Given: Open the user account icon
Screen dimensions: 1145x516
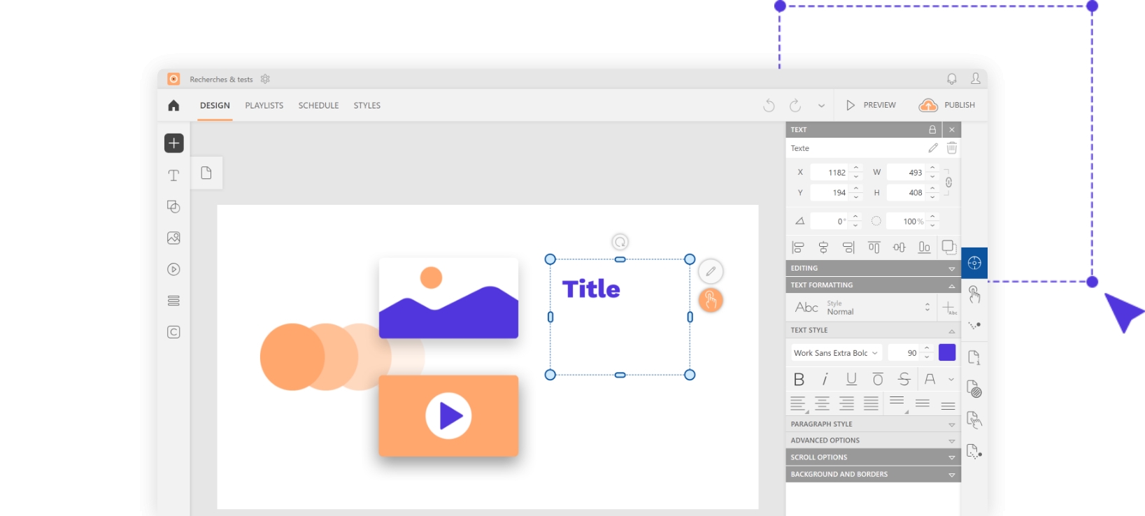Looking at the screenshot, I should click(976, 79).
